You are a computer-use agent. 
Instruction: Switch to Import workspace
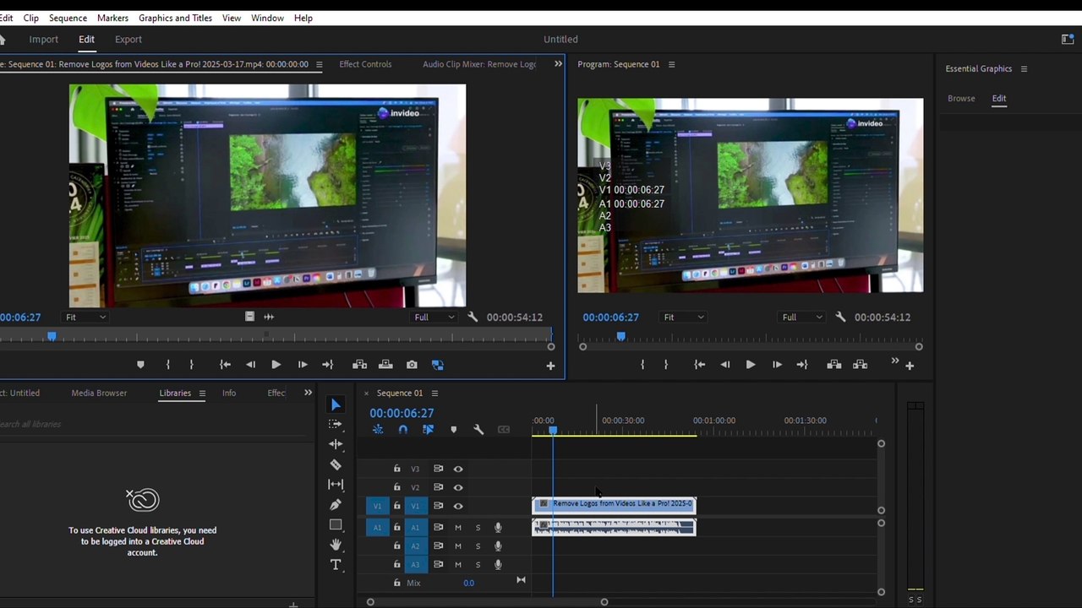coord(43,40)
